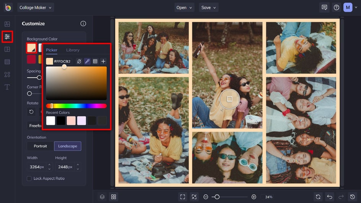Expand the account menu chevron
361x203 pixels.
pyautogui.click(x=356, y=8)
